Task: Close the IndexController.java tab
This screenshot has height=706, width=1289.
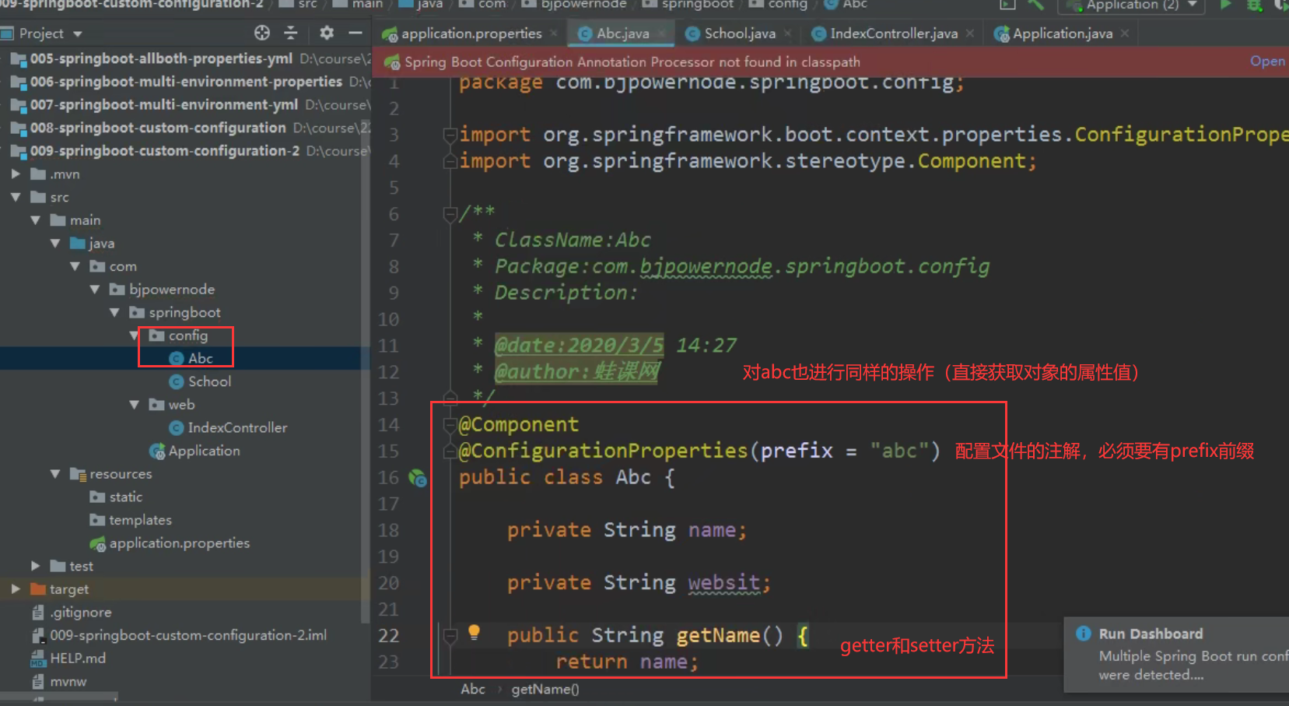Action: point(969,33)
